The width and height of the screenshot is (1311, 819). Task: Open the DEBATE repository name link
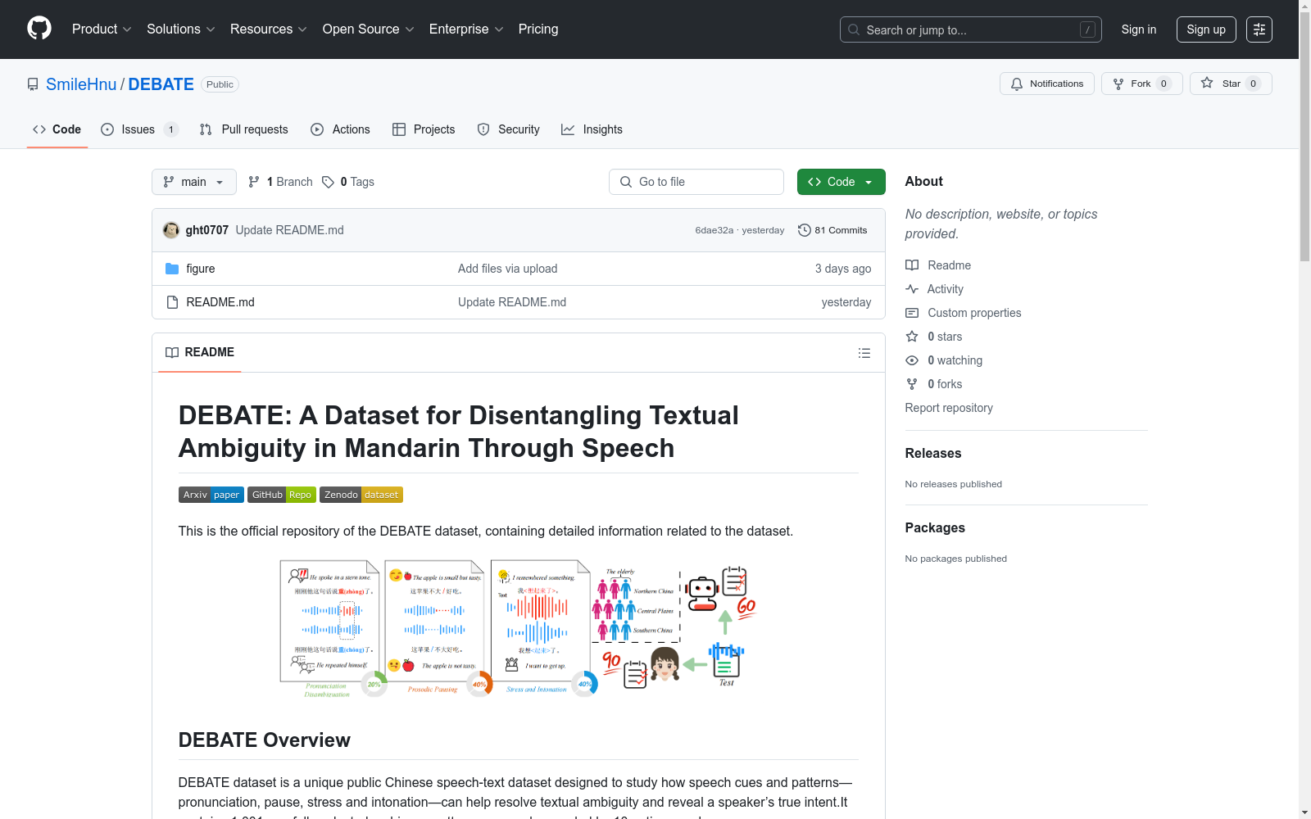tap(161, 84)
